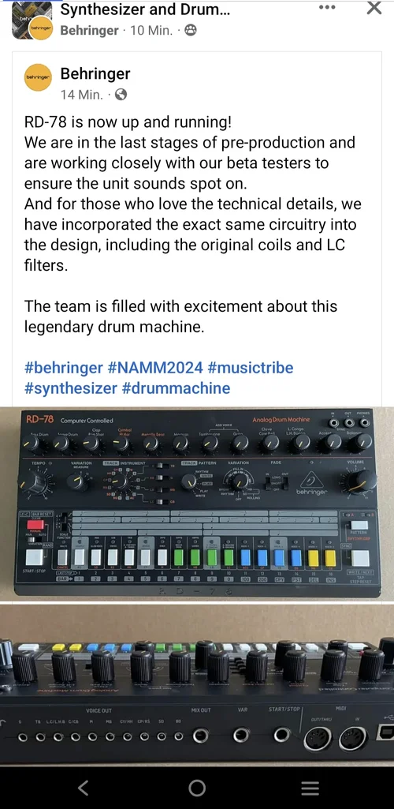The height and width of the screenshot is (809, 394).
Task: Open the #synthesizer hashtag link
Action: click(71, 388)
